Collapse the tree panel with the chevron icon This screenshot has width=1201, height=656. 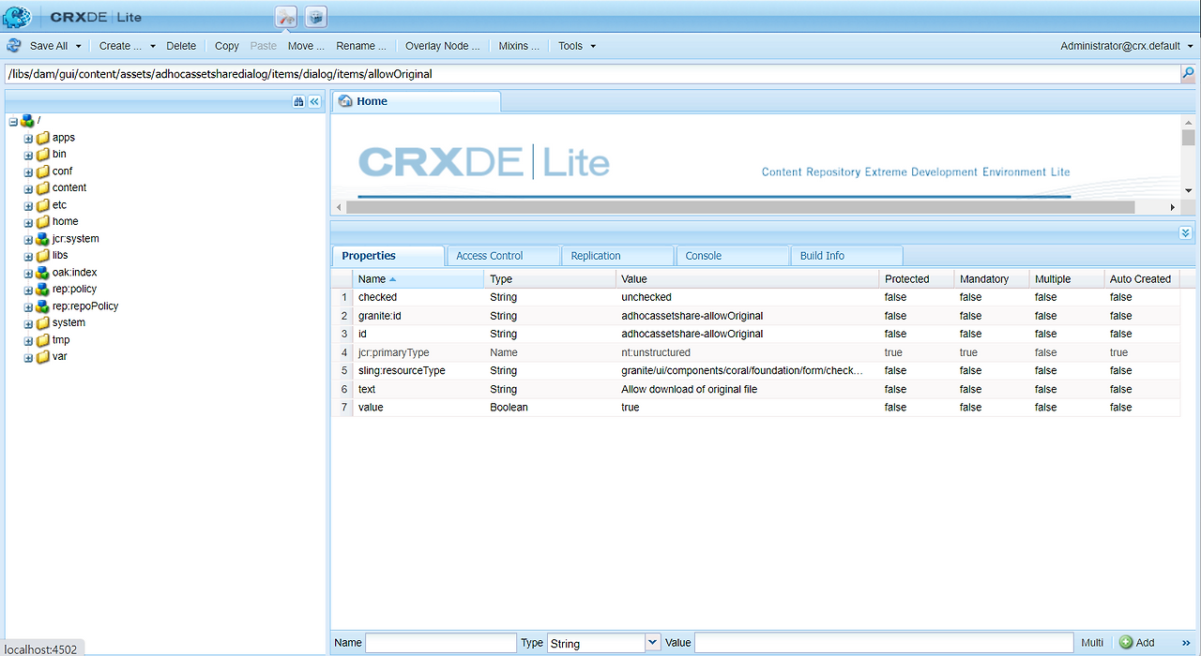pos(313,100)
